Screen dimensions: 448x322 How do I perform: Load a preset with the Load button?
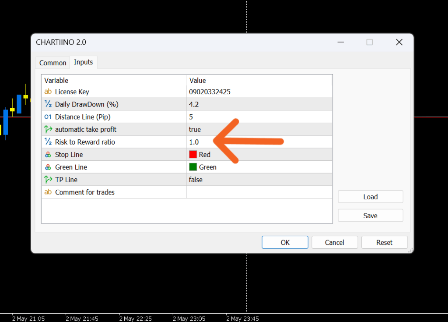[x=371, y=197]
